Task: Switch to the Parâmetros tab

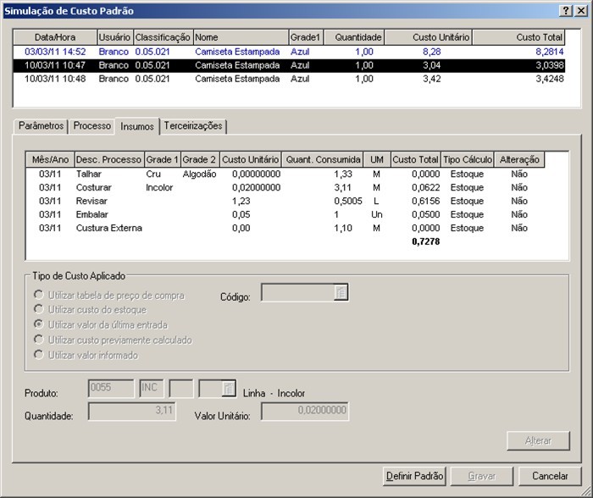Action: pos(42,126)
